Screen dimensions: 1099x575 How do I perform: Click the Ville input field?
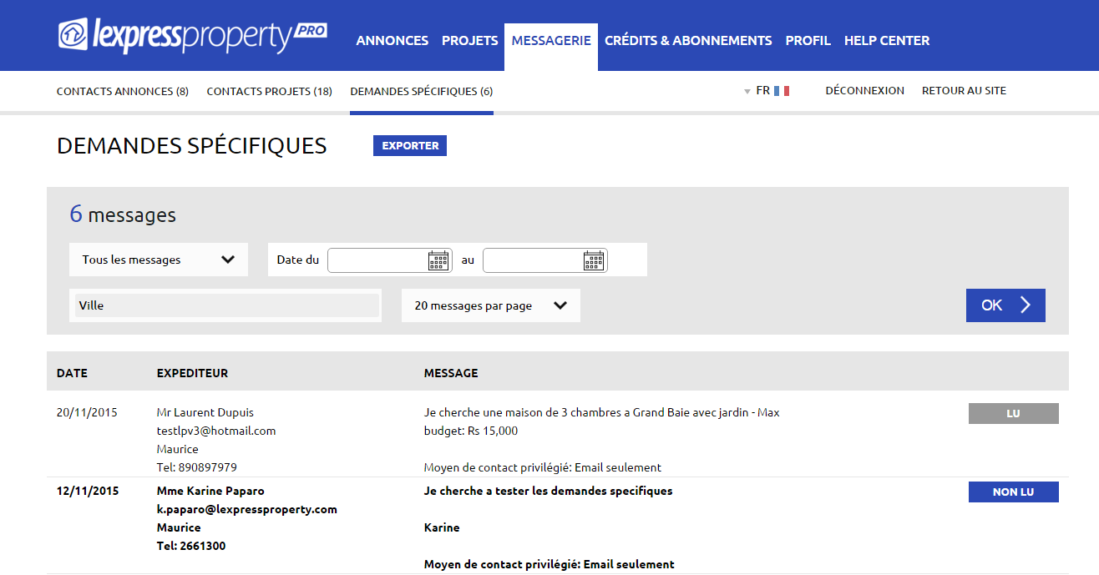tap(227, 305)
